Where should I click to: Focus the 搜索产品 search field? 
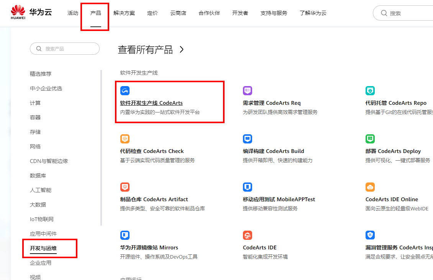click(65, 49)
